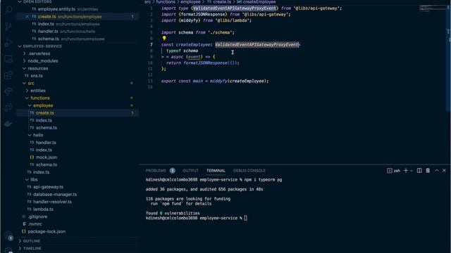
Task: Switch to the Output tab
Action: click(x=190, y=171)
